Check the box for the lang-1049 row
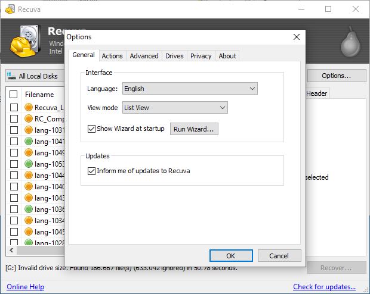Viewport: 370px width, 294px height. click(14, 152)
